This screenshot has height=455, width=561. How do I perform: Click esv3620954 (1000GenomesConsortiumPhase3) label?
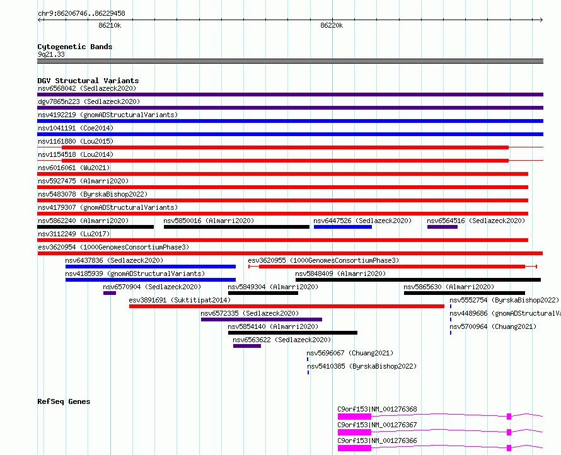(113, 247)
